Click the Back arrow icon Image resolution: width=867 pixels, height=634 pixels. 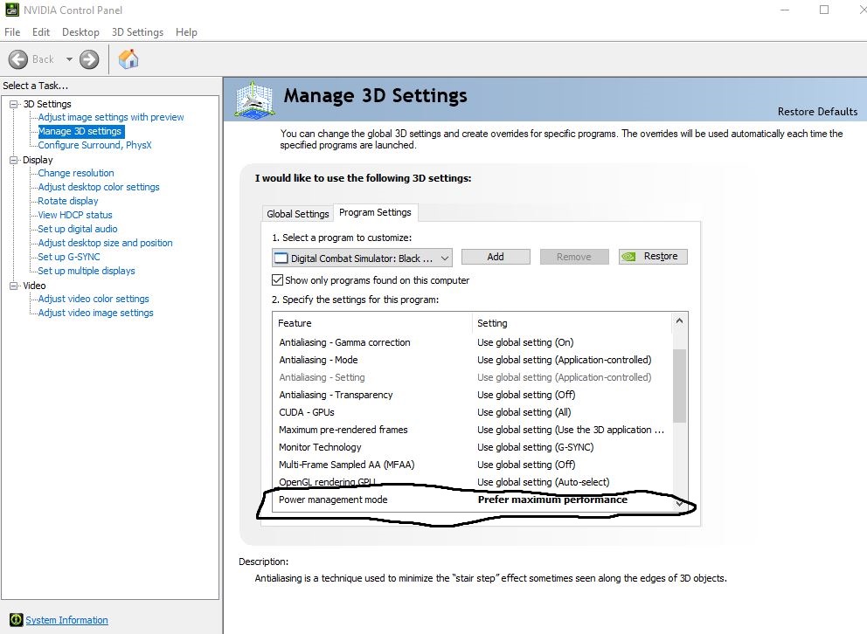pos(18,59)
